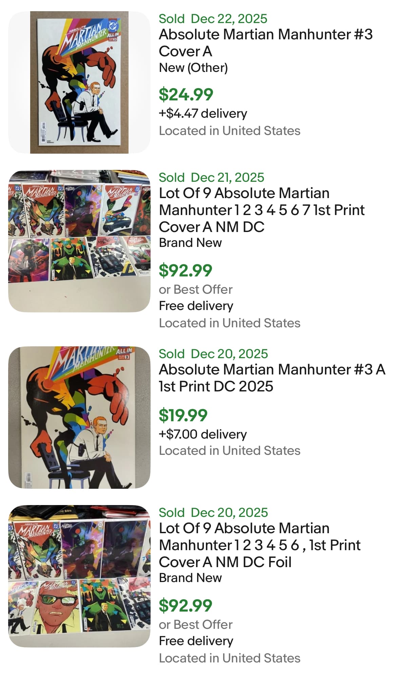The width and height of the screenshot is (409, 676).
Task: Click the +$7.00 delivery text
Action: (x=203, y=434)
